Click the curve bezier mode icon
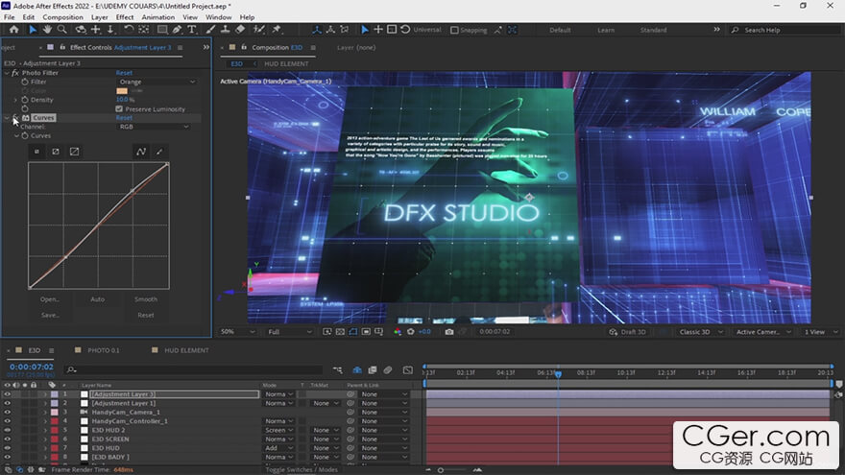 coord(141,152)
